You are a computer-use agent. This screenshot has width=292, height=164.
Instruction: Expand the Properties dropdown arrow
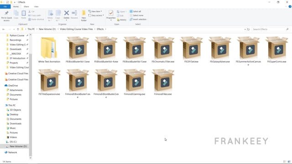[x=111, y=20]
